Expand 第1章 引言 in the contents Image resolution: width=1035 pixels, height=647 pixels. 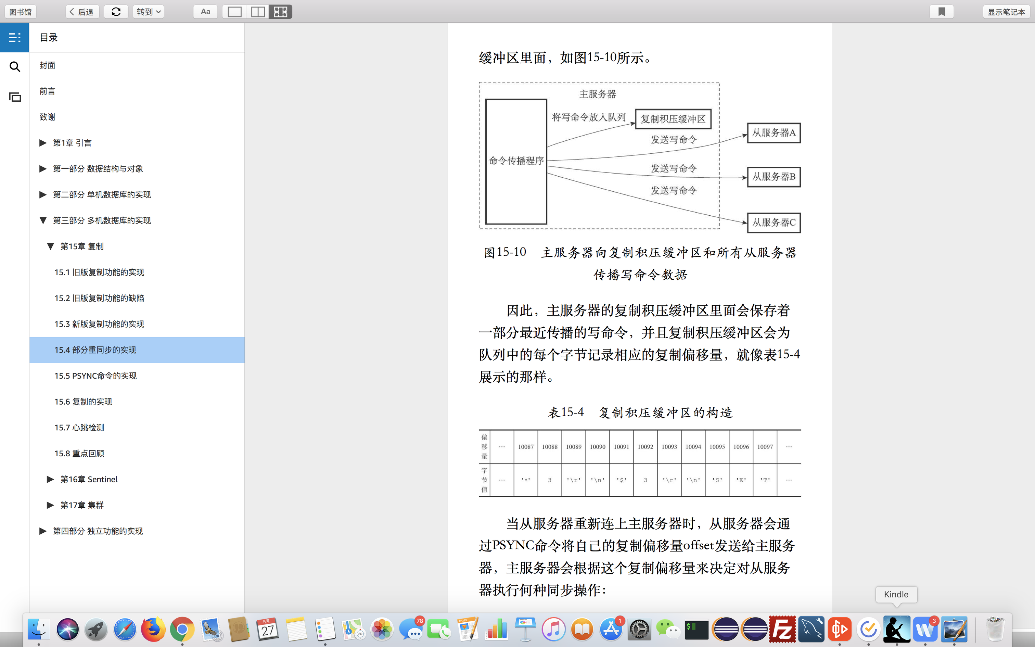coord(43,143)
